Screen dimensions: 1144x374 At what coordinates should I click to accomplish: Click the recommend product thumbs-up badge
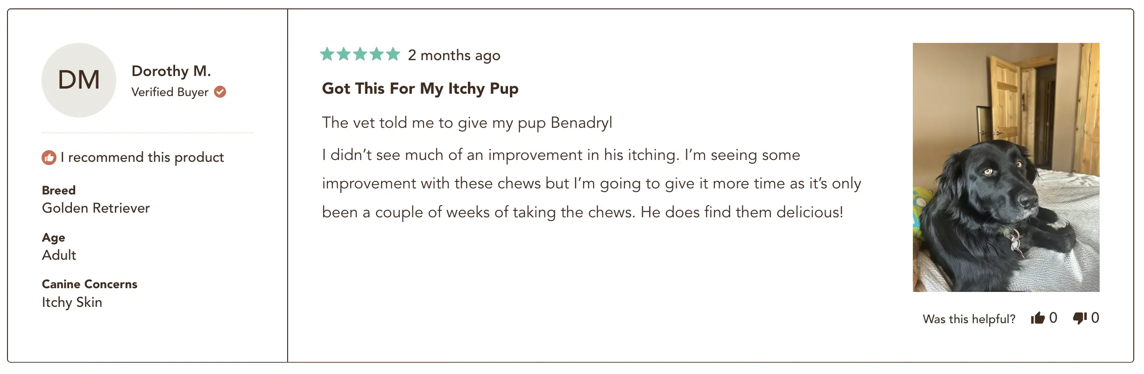[49, 158]
